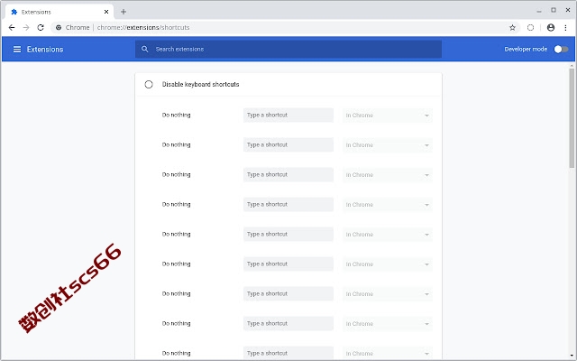Select the Disable keyboard shortcuts radio button

(x=149, y=84)
